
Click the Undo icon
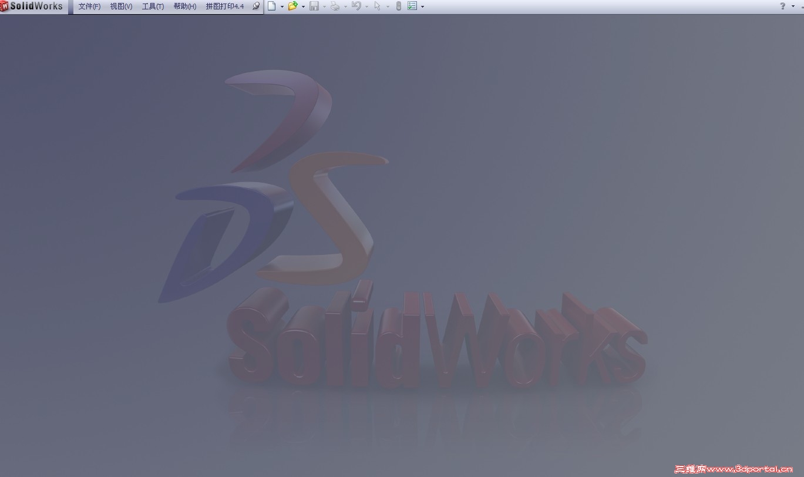[356, 6]
